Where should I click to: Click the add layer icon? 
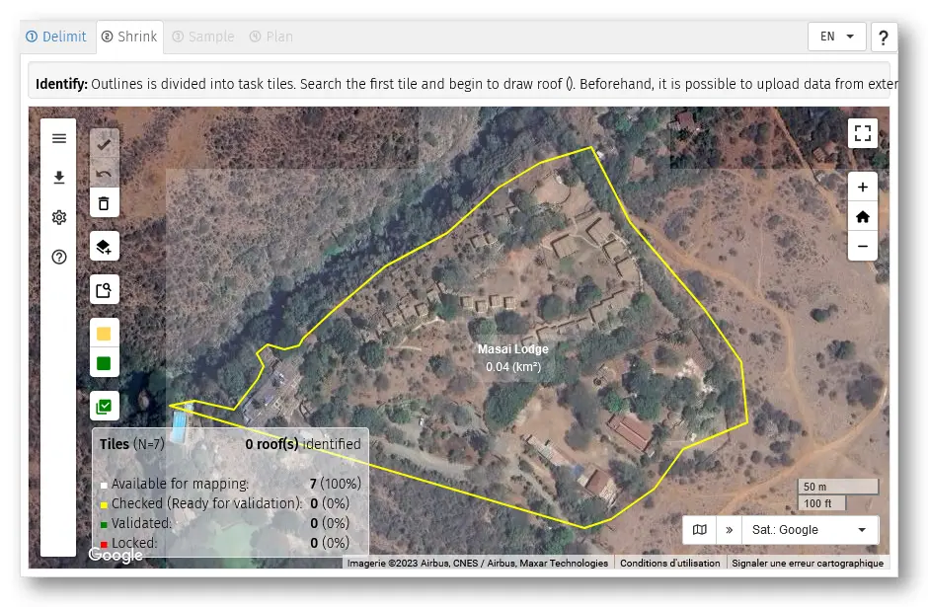104,246
